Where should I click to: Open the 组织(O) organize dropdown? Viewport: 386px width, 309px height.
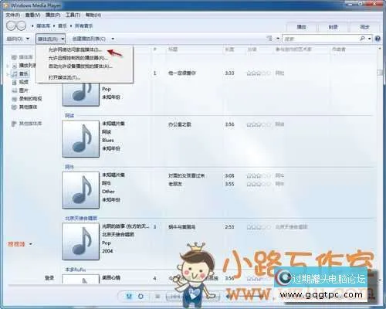click(x=18, y=39)
